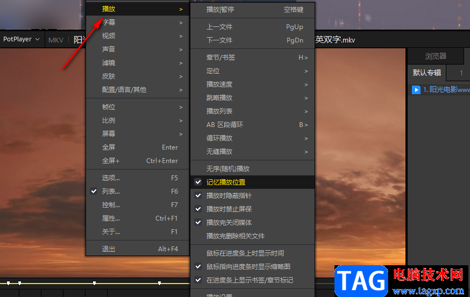Open the 无缝播放 submenu
The width and height of the screenshot is (470, 297).
252,152
